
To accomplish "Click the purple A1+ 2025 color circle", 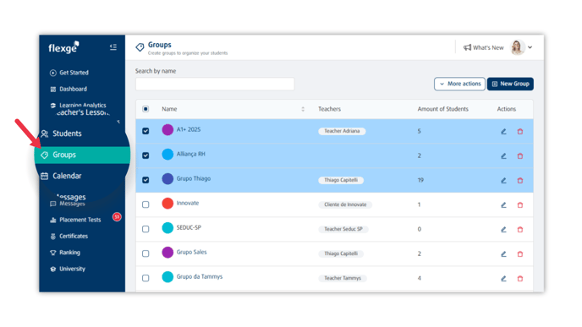I will (167, 130).
